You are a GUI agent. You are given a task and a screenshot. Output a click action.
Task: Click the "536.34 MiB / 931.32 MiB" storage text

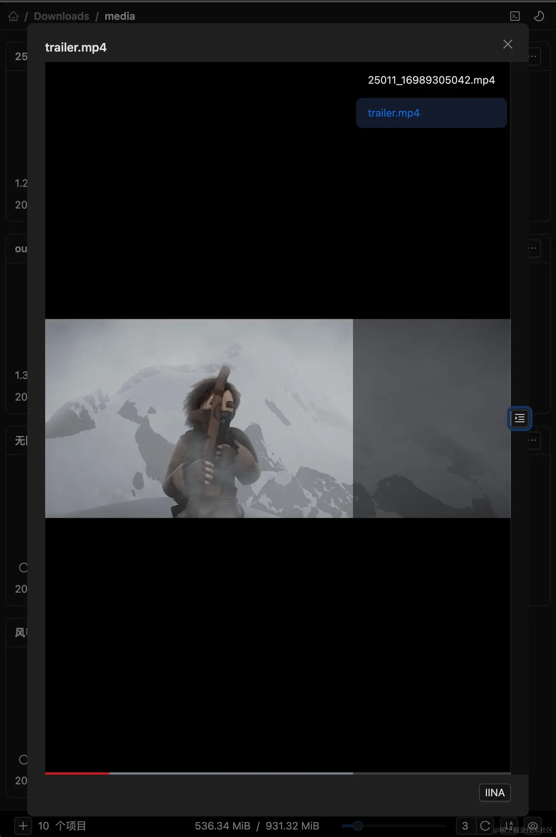click(x=257, y=826)
